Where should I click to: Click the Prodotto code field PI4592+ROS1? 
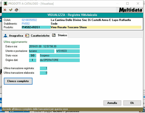(x=36, y=27)
